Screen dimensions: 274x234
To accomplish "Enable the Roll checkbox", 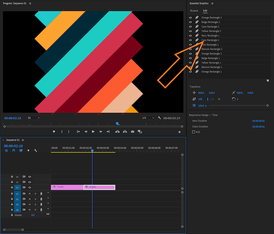I will pos(193,132).
